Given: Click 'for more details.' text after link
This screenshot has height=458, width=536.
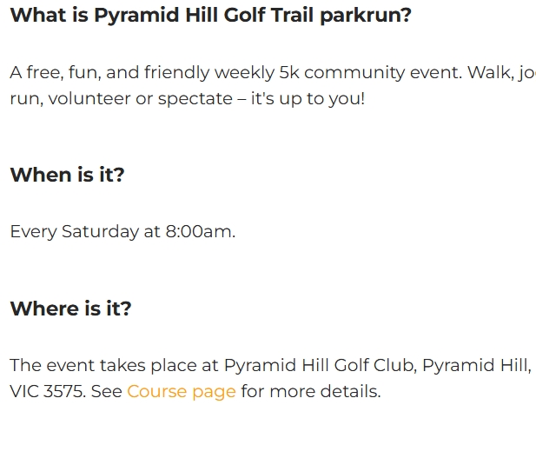Looking at the screenshot, I should [x=311, y=391].
